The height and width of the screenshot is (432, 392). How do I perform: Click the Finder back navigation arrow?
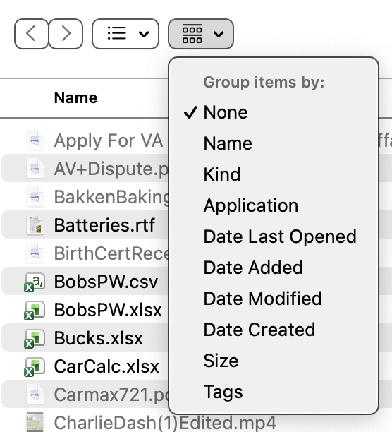[x=31, y=34]
